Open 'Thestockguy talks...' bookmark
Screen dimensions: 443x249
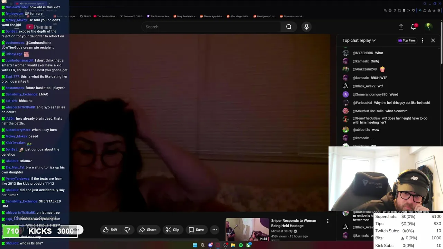pyautogui.click(x=211, y=16)
